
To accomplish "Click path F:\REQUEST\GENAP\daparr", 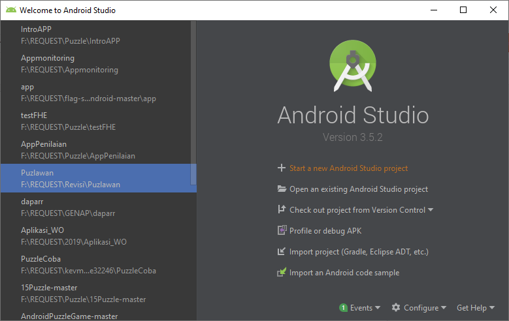I will (x=68, y=213).
